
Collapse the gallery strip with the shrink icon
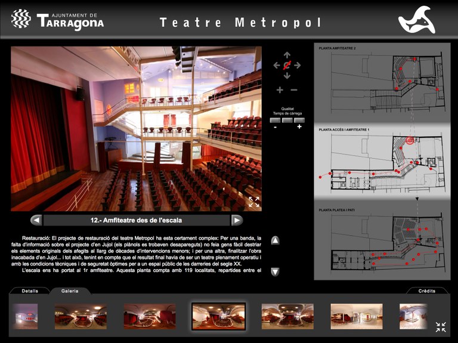tap(440, 326)
